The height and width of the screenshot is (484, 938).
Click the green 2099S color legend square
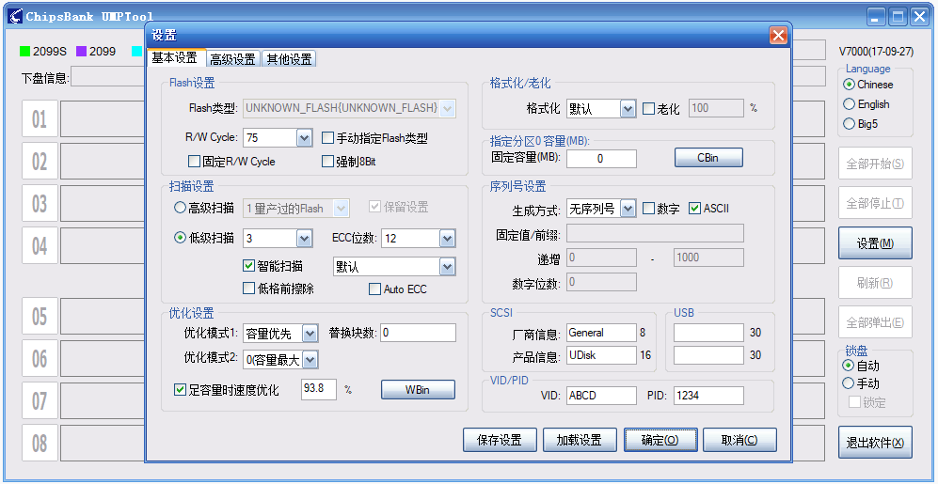[24, 52]
